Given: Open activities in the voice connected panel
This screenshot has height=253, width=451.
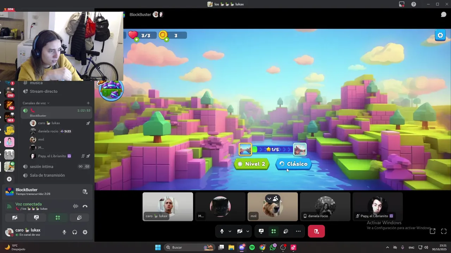Looking at the screenshot, I should click(x=58, y=218).
